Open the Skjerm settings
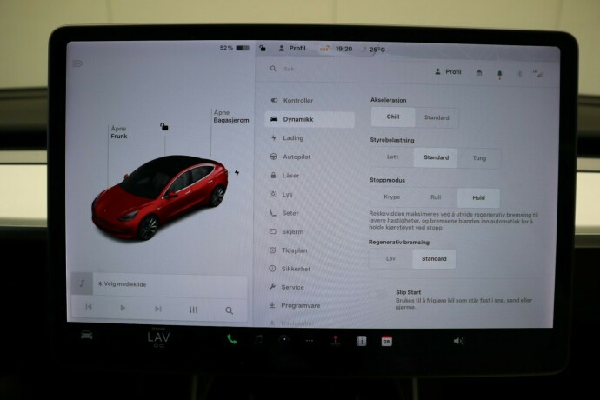The height and width of the screenshot is (400, 600). 286,231
